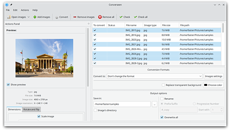Viewport: 231px width, 130px height.
Task: Switch to the Rotate and flip tab
Action: pos(31,109)
